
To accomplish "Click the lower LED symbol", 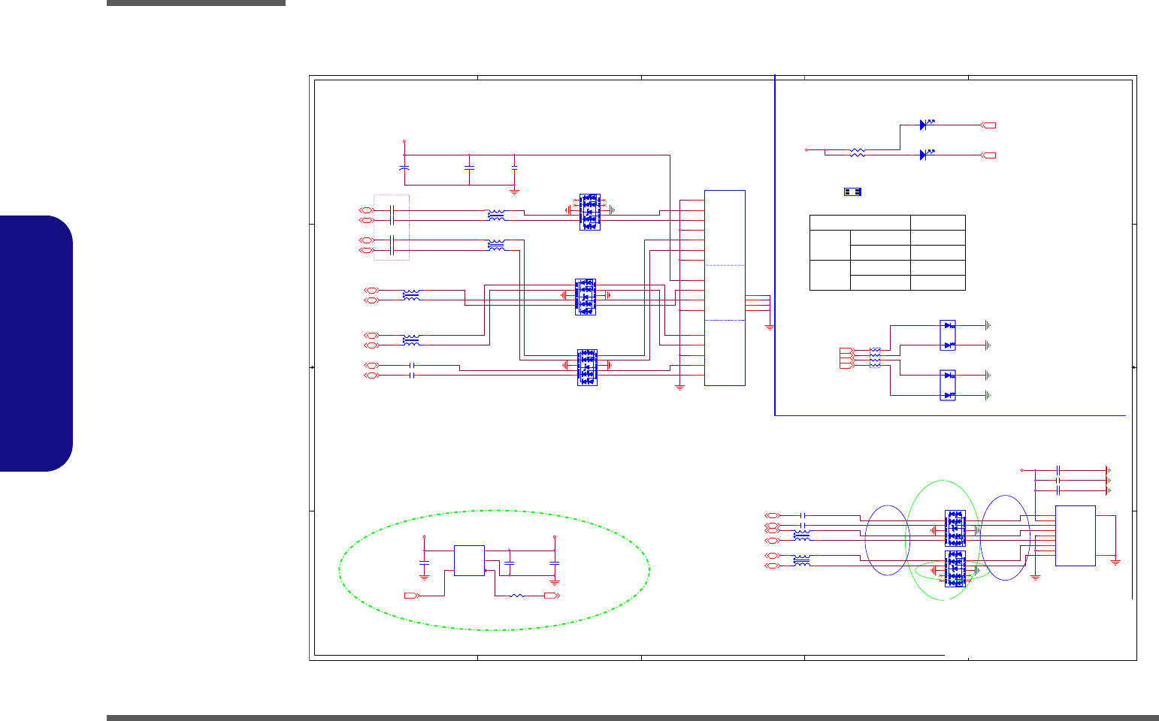I will [x=927, y=155].
